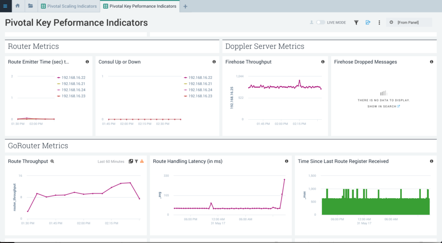This screenshot has height=243, width=442.
Task: Click the Route Throughput panel title
Action: pyautogui.click(x=28, y=161)
